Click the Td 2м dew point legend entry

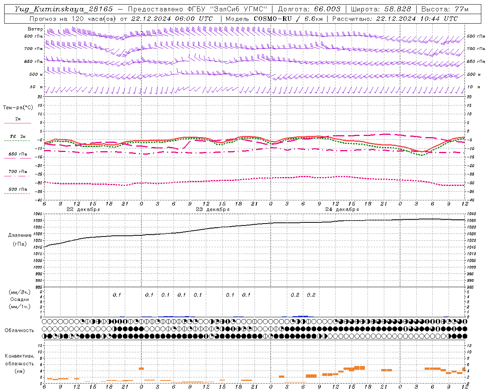click(x=18, y=136)
